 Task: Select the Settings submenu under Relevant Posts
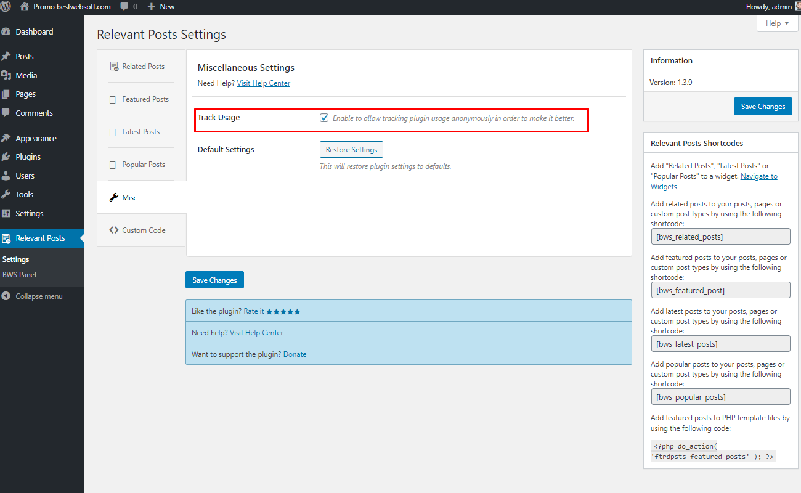(16, 259)
